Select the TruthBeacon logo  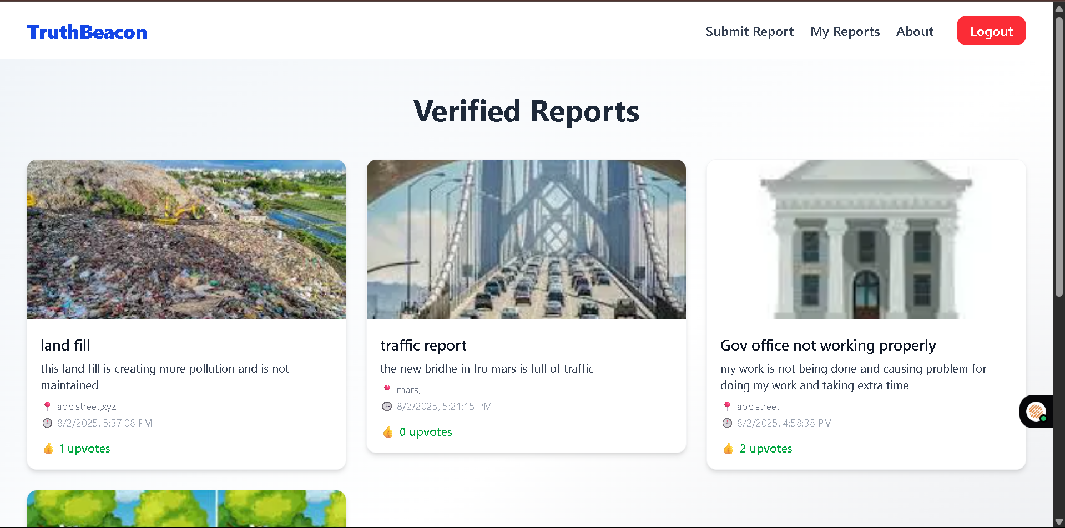[87, 32]
